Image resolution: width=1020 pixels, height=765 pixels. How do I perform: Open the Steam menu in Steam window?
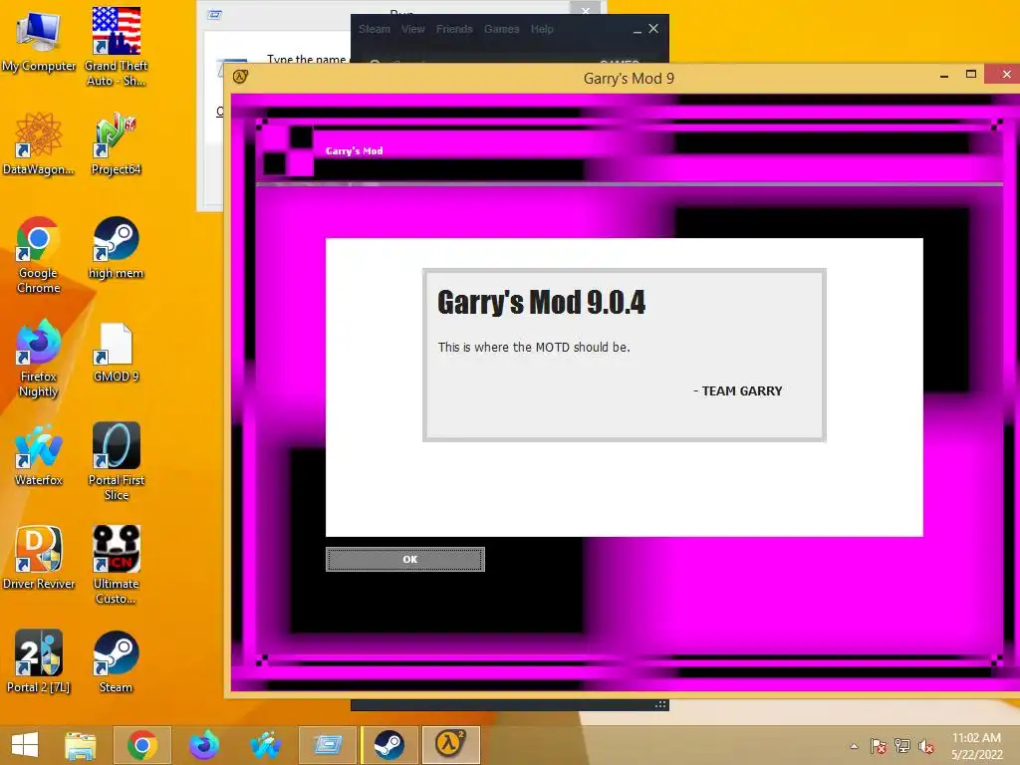tap(375, 29)
